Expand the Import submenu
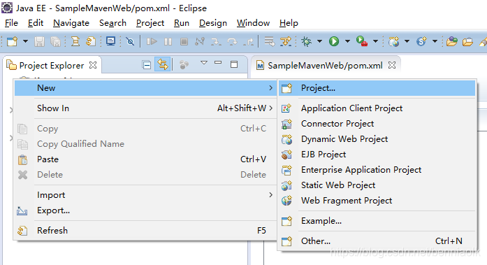Image resolution: width=487 pixels, height=265 pixels. 145,195
